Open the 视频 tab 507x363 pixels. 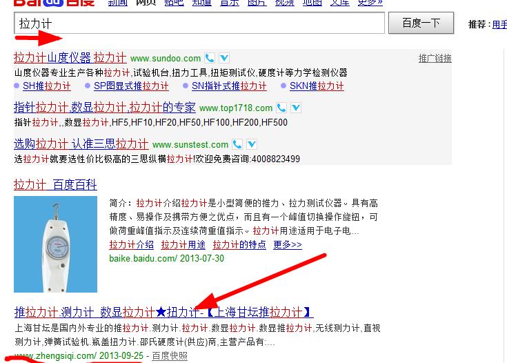point(284,3)
